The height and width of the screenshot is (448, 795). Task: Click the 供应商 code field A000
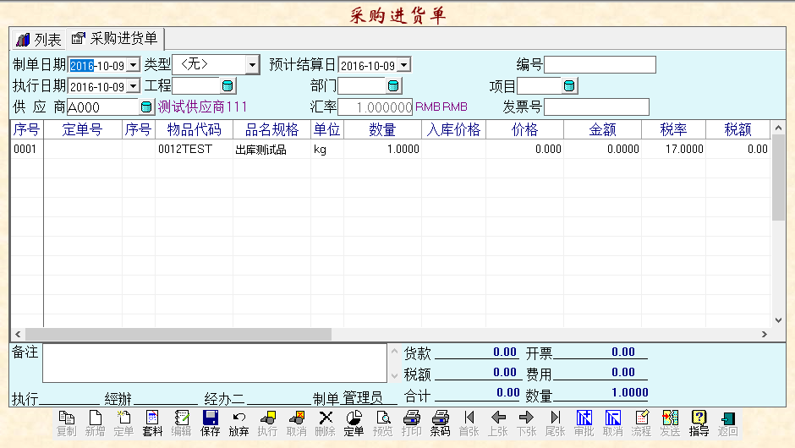103,107
